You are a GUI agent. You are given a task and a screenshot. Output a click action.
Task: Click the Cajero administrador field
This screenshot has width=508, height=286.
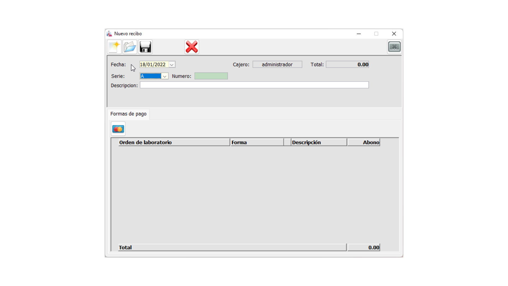pyautogui.click(x=277, y=65)
